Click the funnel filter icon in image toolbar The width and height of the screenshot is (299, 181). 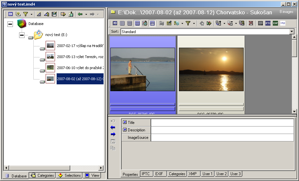pyautogui.click(x=188, y=23)
